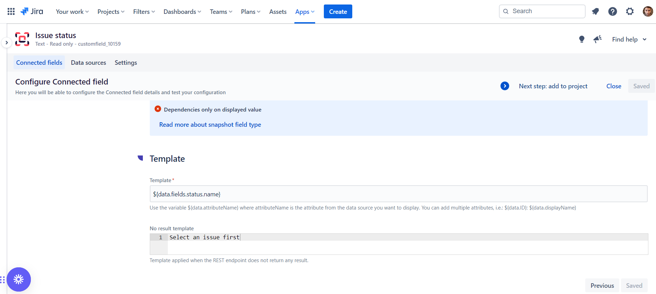This screenshot has width=656, height=294.
Task: Switch to the Settings tab
Action: pyautogui.click(x=126, y=63)
